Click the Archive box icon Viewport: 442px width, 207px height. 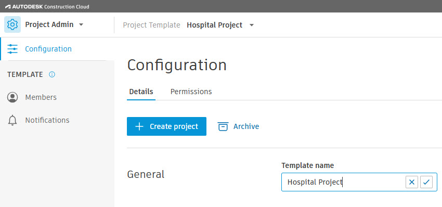point(223,126)
